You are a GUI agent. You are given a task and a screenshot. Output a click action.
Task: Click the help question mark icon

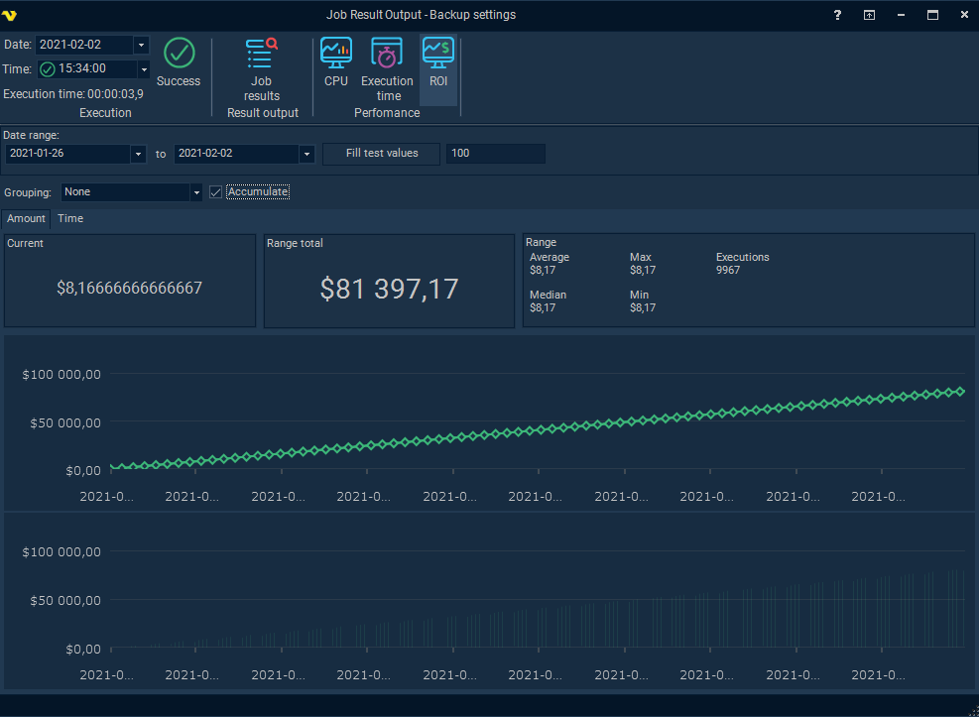click(838, 15)
